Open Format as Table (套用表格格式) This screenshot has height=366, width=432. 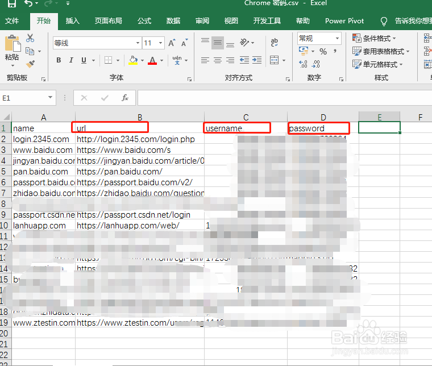click(381, 51)
